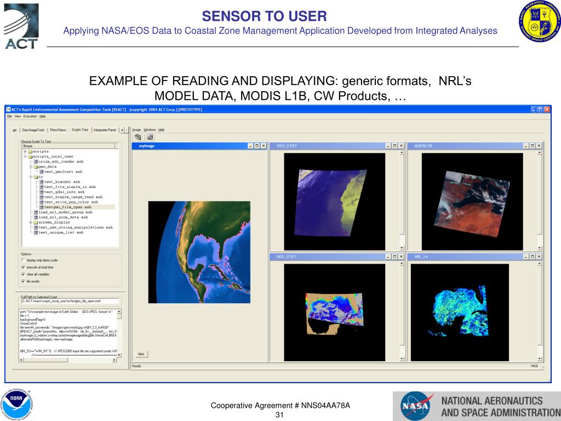The height and width of the screenshot is (421, 561).
Task: Click the file icon beside test_bimodal.msh
Action: pyautogui.click(x=42, y=182)
